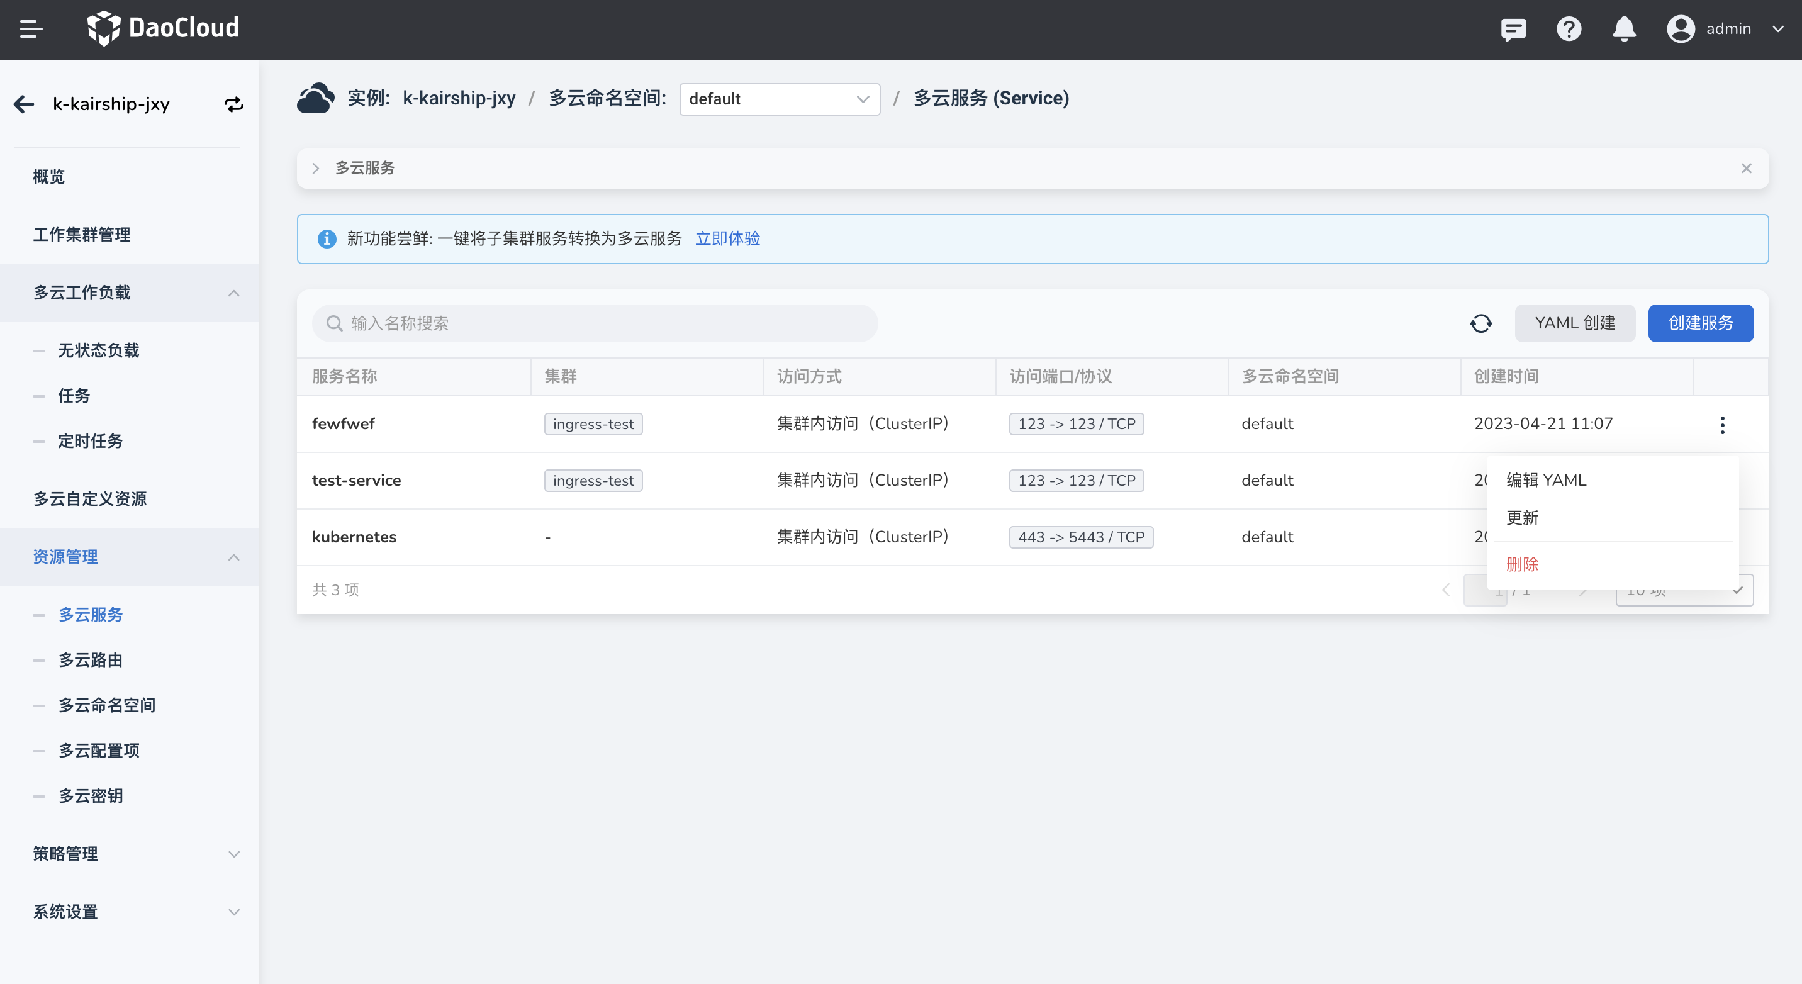Open the hamburger menu icon
This screenshot has width=1802, height=984.
[31, 30]
